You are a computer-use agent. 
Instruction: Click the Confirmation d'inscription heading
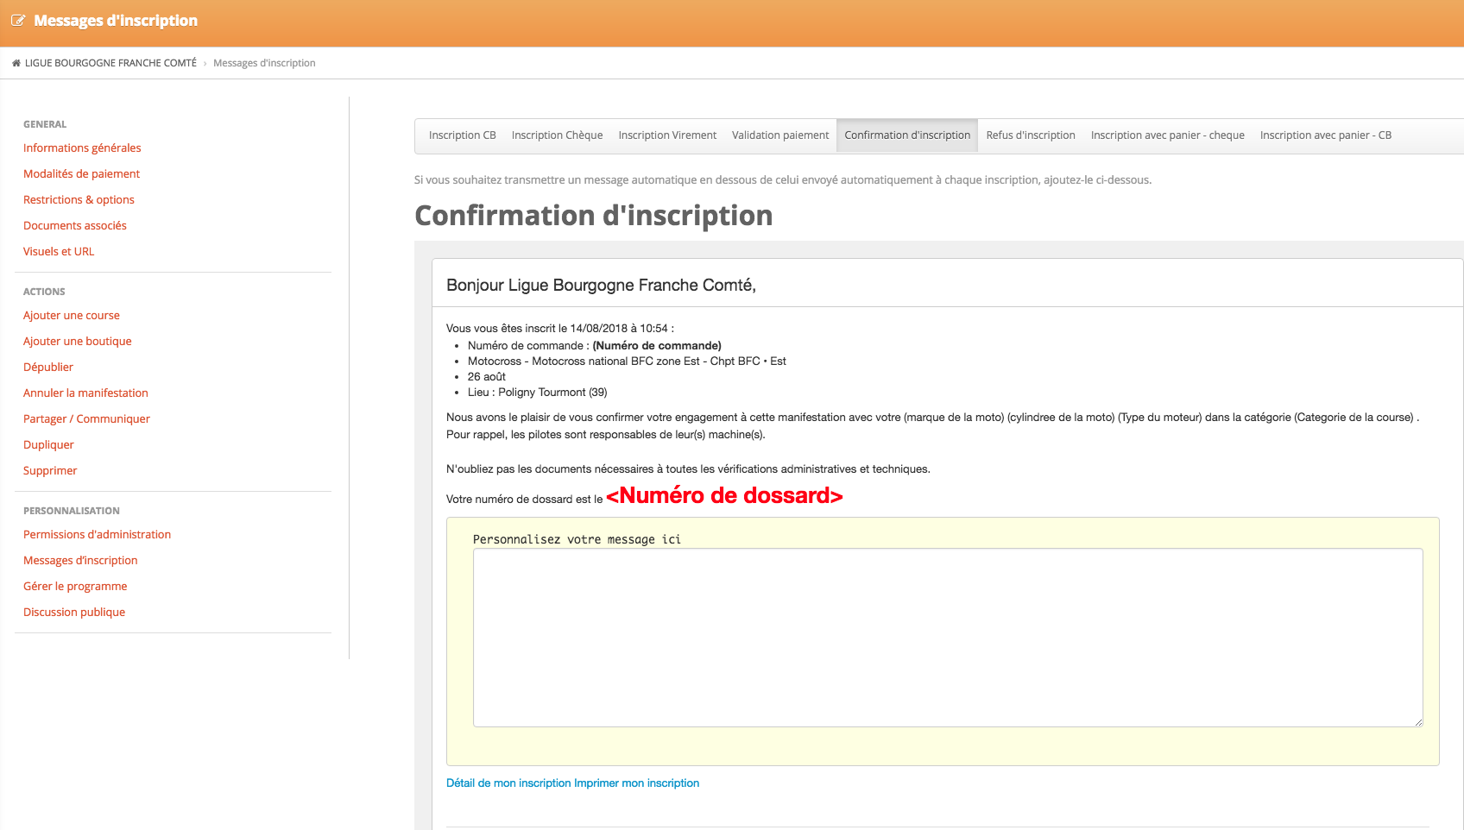(594, 216)
